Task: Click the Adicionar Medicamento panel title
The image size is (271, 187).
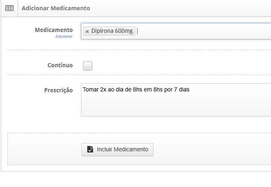Action: [56, 8]
